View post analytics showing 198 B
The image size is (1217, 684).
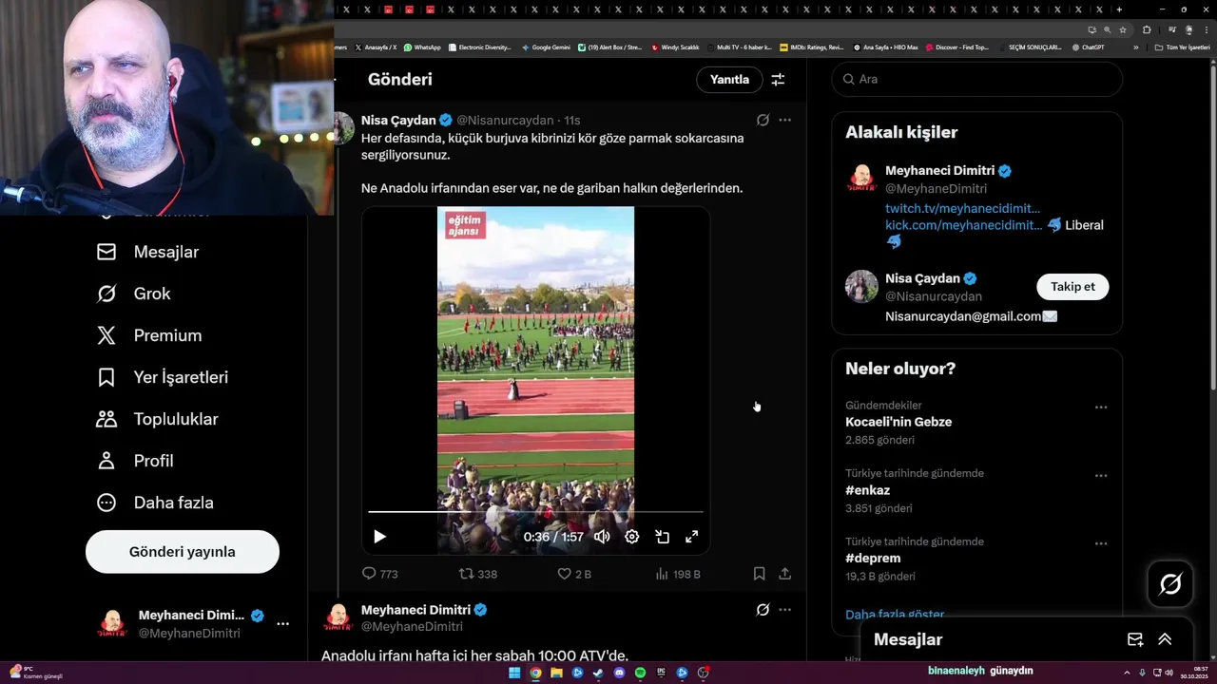[678, 574]
